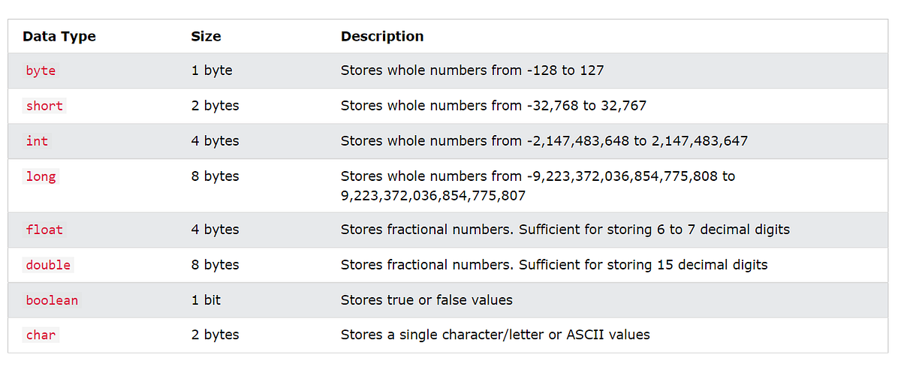This screenshot has width=901, height=388.
Task: Click 'Stores true or false values' description
Action: (426, 300)
